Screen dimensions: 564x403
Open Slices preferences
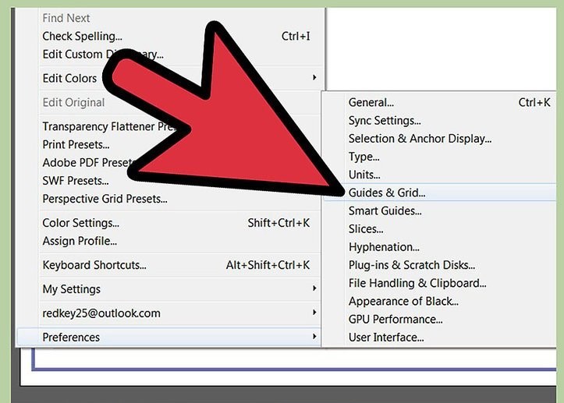click(x=366, y=229)
